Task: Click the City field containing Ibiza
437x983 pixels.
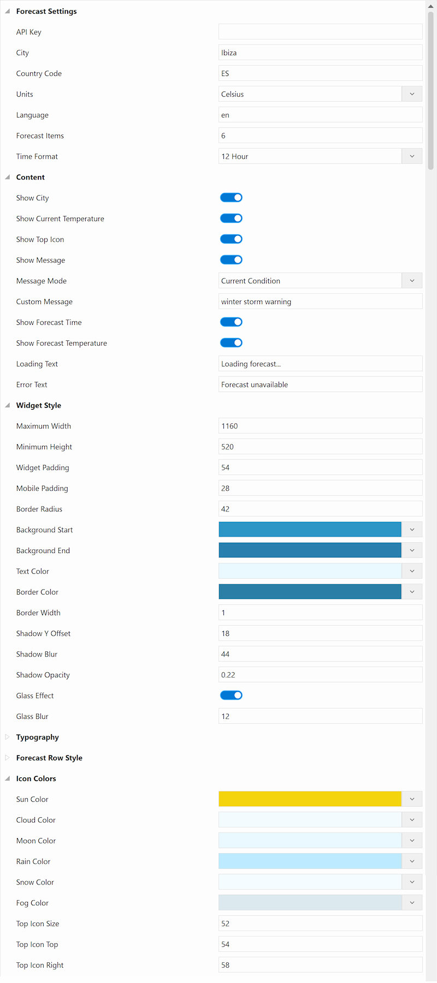Action: pyautogui.click(x=320, y=53)
